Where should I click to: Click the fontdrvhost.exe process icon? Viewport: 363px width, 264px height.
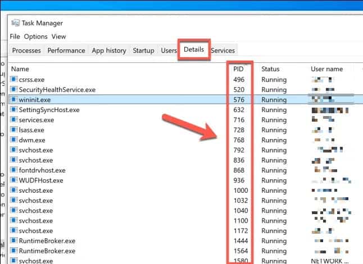[13, 170]
